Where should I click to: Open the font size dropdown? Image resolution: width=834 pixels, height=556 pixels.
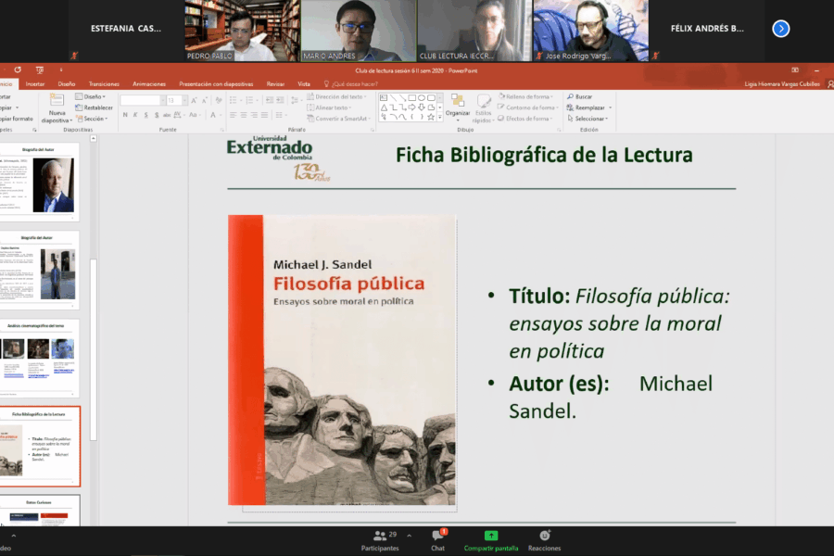pos(183,100)
